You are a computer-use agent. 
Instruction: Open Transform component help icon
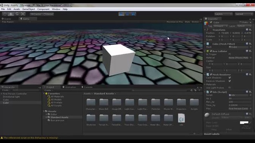tap(247, 30)
